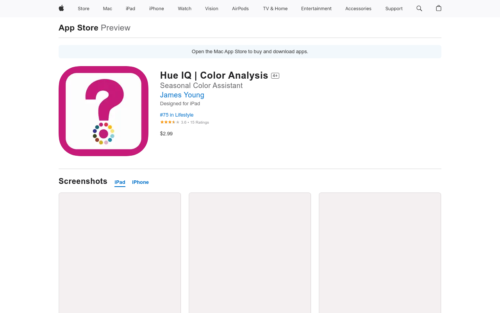Open the Mac menu
Viewport: 500px width, 313px height.
coord(107,9)
